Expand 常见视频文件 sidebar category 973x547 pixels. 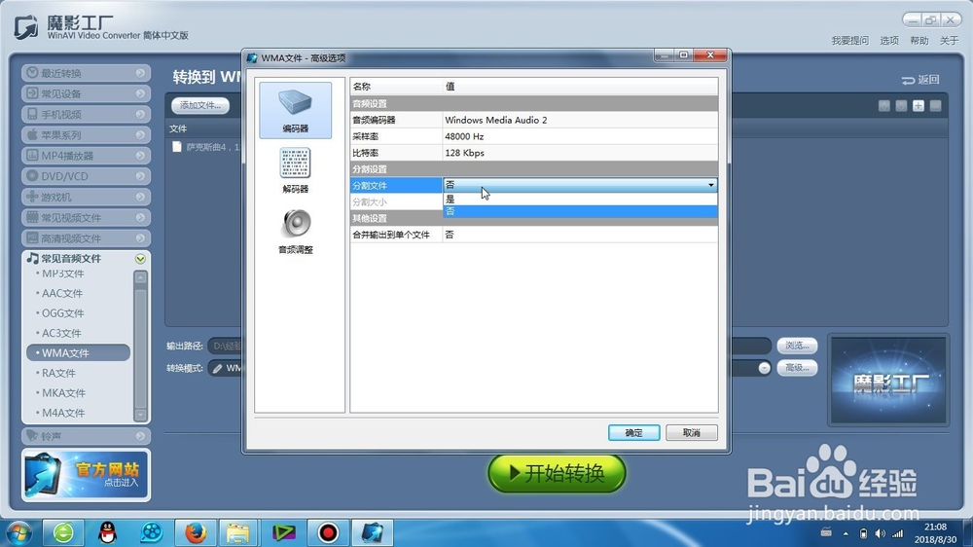[x=87, y=218]
